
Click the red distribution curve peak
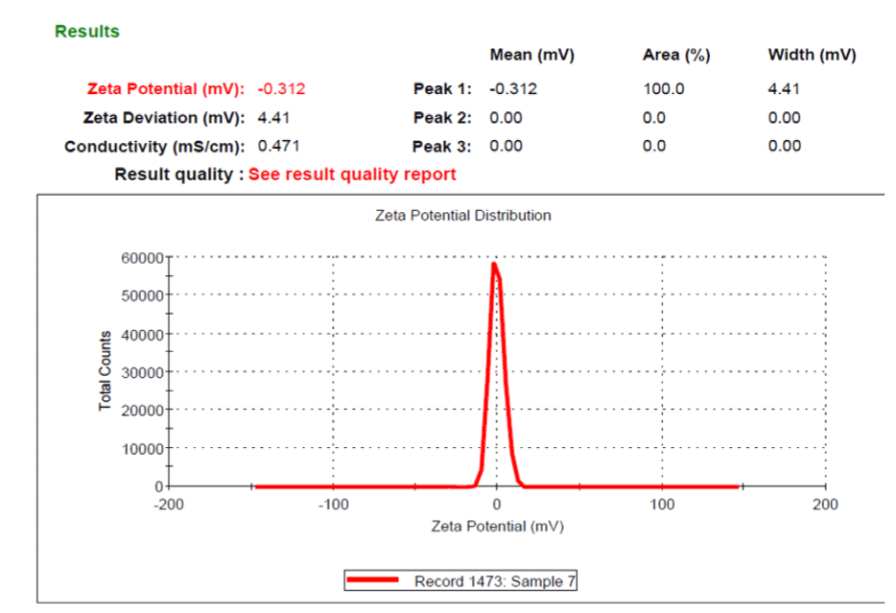[496, 264]
